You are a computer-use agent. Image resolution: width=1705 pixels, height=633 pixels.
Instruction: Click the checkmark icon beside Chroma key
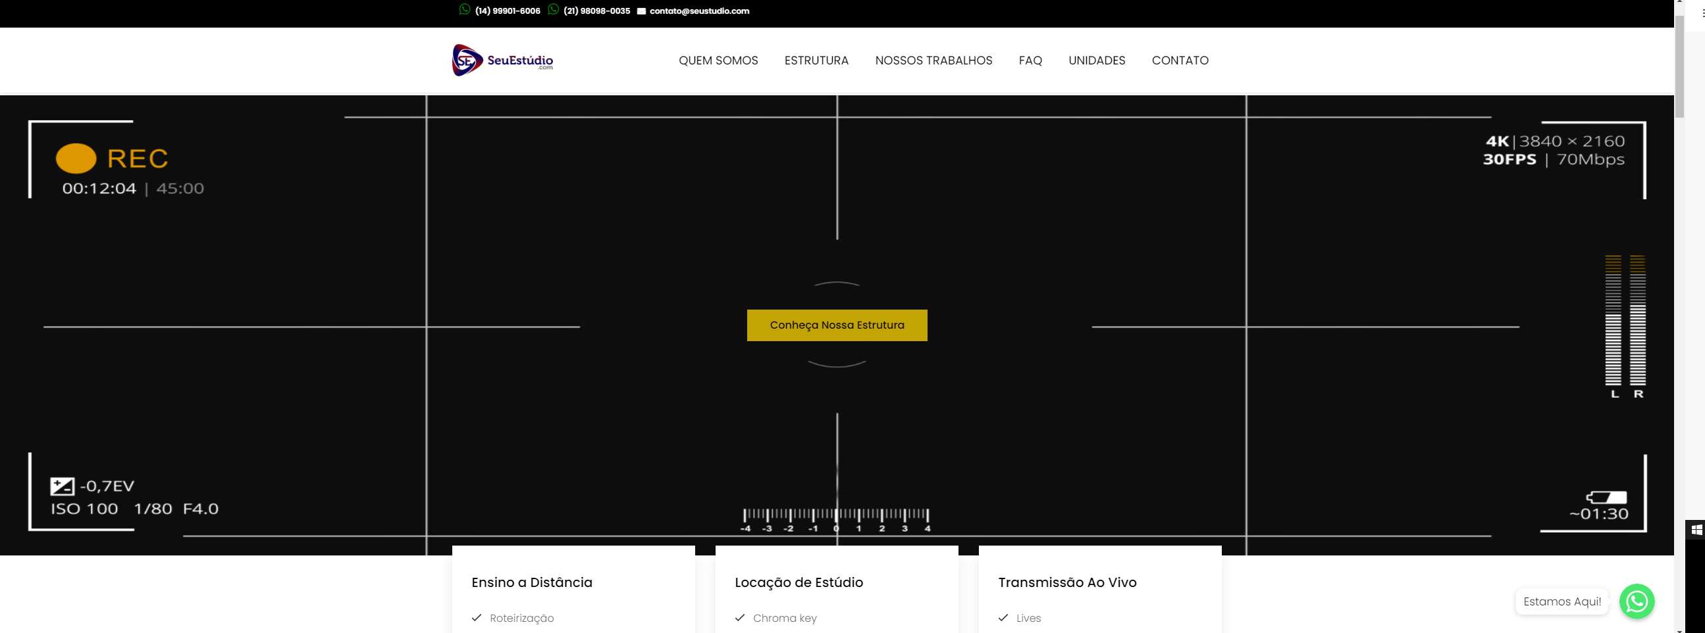pyautogui.click(x=740, y=618)
